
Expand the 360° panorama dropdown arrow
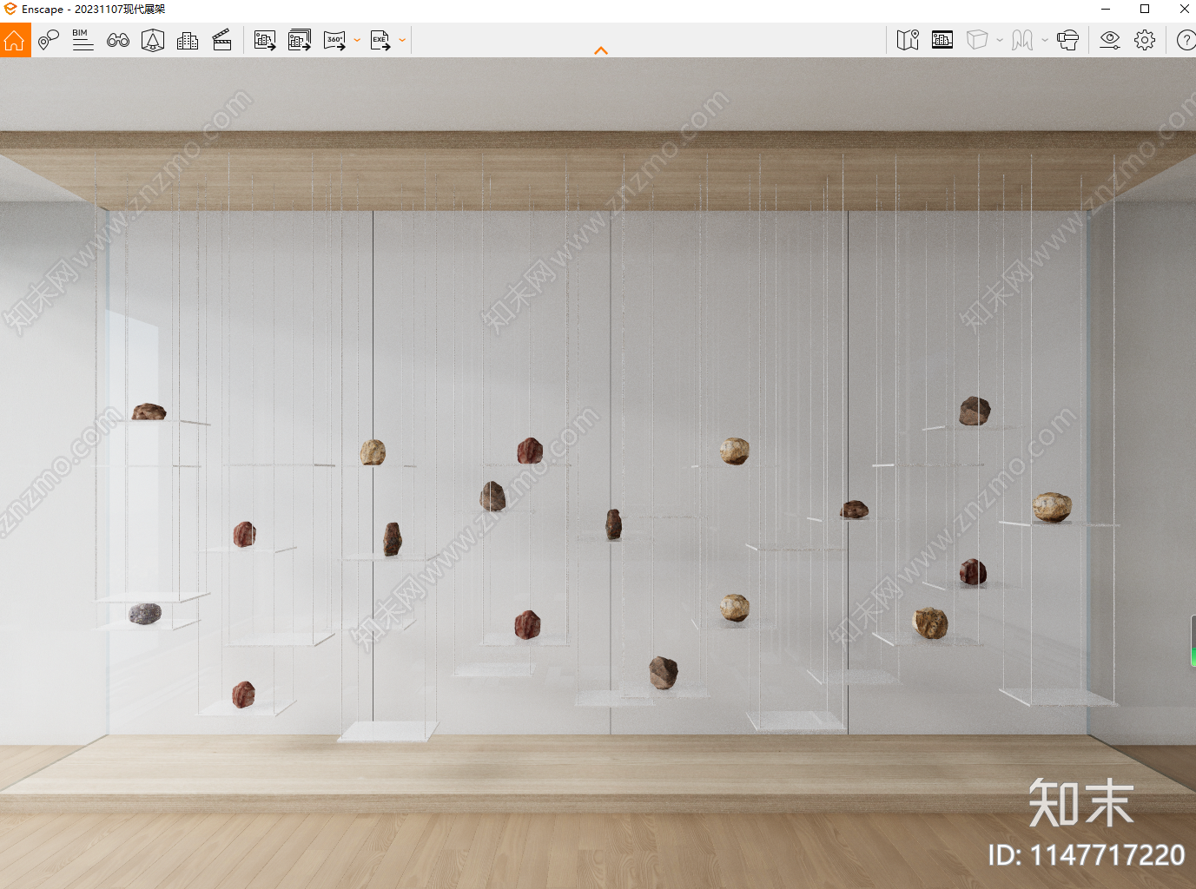tap(357, 40)
